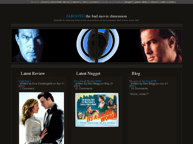The width and height of the screenshot is (193, 144).
Task: Switch to green slime overlord theme
Action: (x=141, y=2)
